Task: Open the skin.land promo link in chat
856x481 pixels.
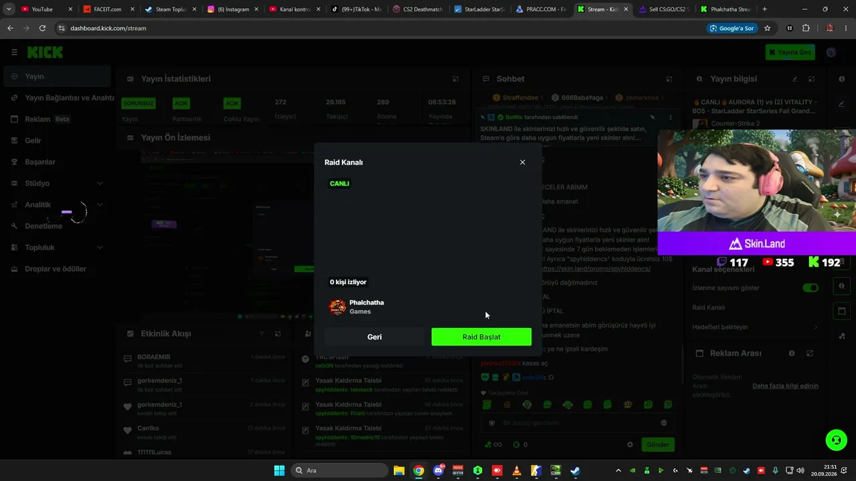Action: pos(595,269)
